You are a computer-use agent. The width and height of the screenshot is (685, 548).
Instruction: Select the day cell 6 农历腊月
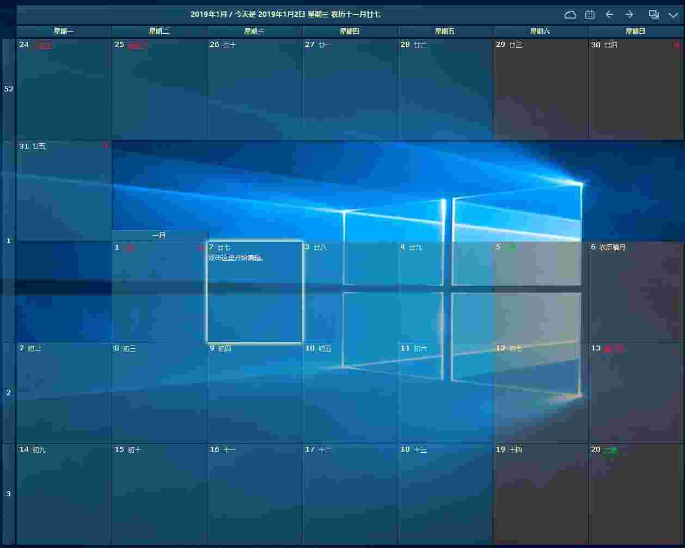(635, 292)
